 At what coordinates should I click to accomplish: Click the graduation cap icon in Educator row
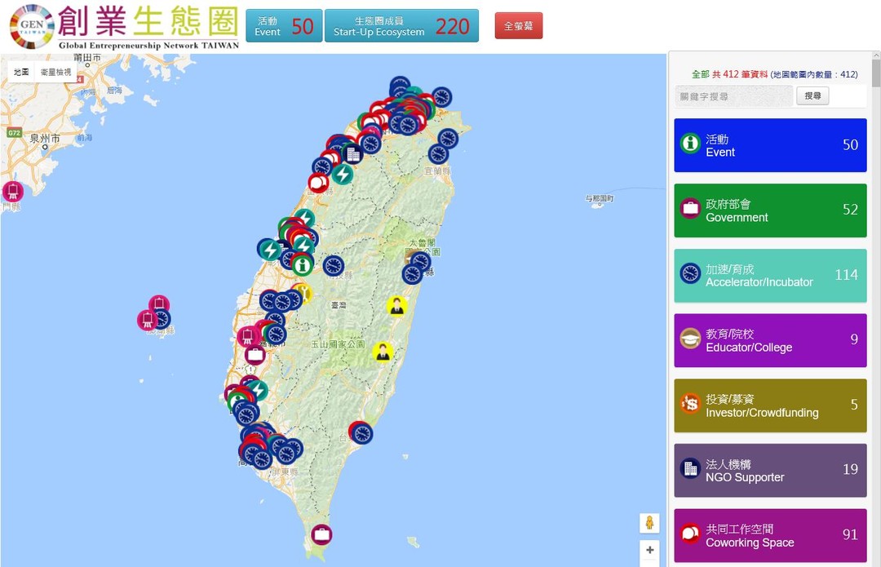690,339
